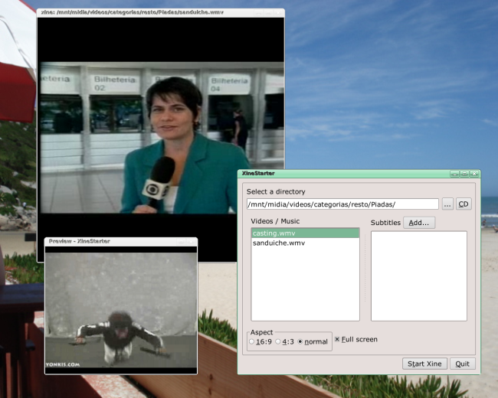Choose the normal aspect radio button

coord(300,342)
